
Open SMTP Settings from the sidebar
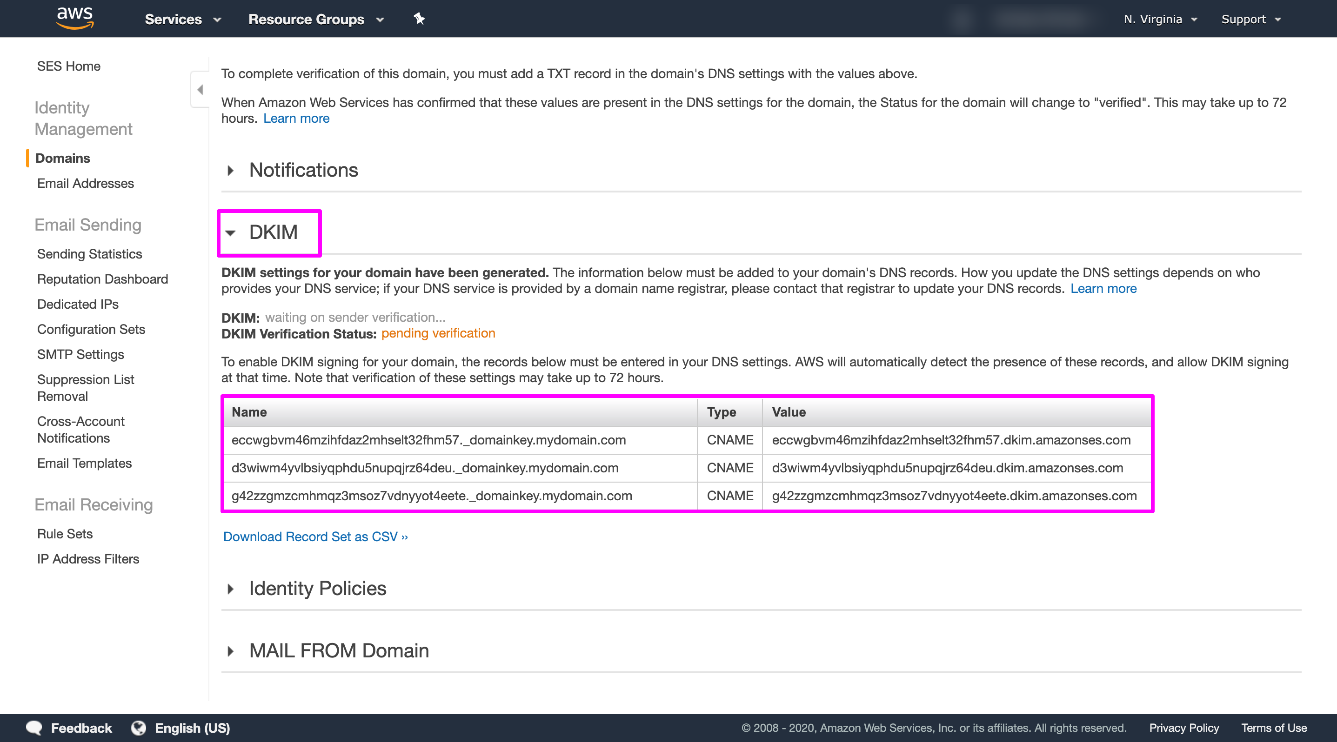click(80, 354)
